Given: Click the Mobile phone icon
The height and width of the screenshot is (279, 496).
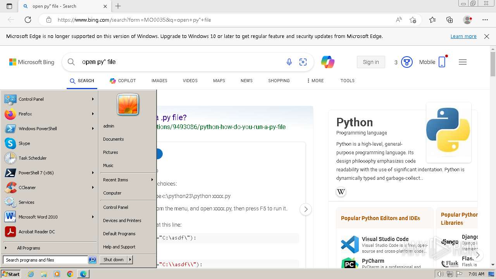Looking at the screenshot, I should click(442, 62).
